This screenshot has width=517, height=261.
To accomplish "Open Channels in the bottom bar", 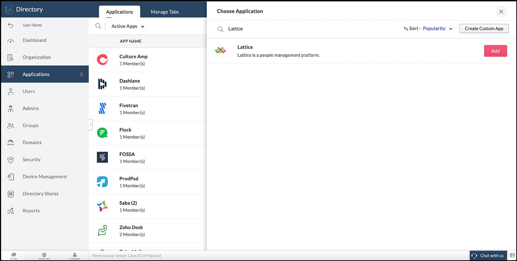I will point(44,256).
